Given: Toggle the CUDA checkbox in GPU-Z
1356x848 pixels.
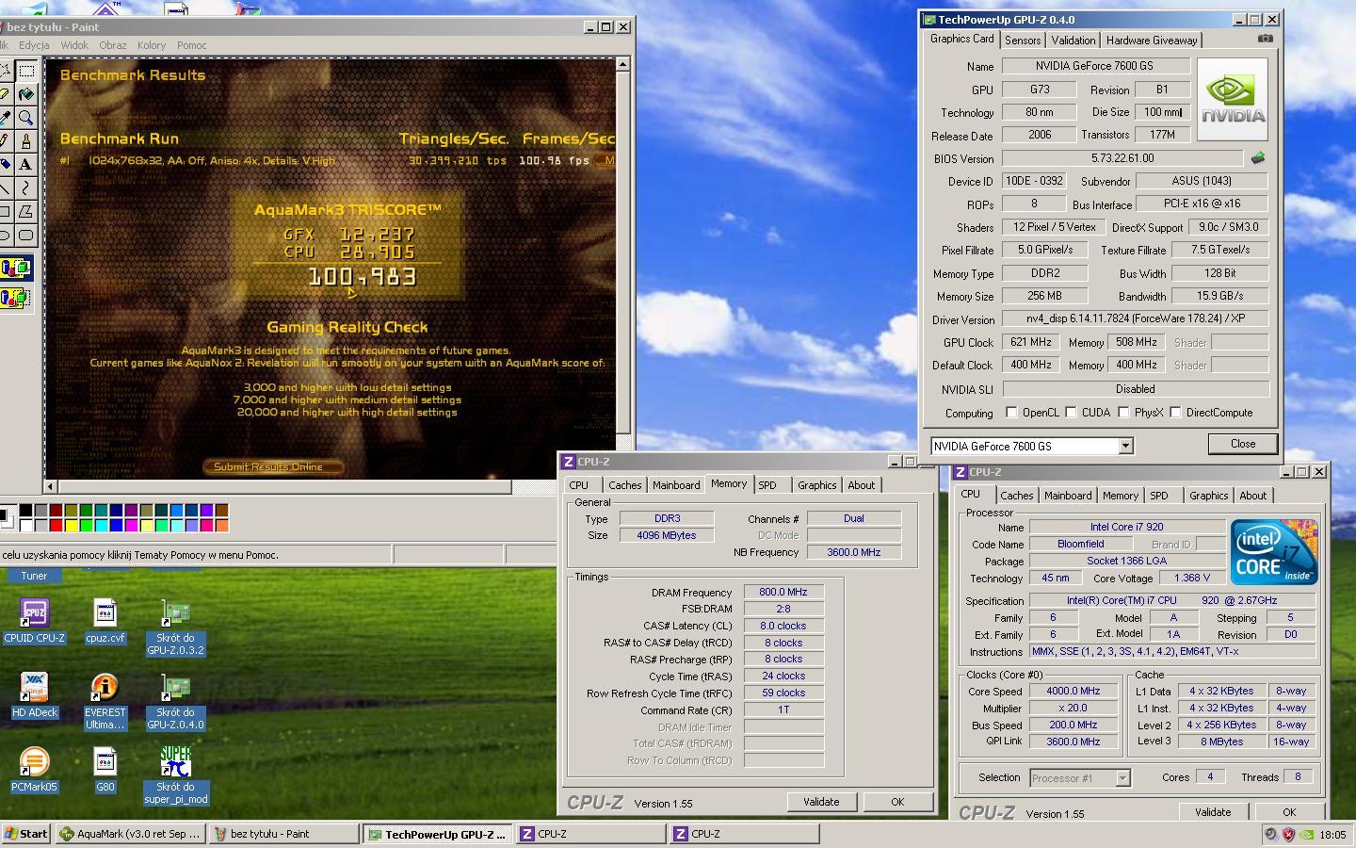Looking at the screenshot, I should tap(1071, 413).
